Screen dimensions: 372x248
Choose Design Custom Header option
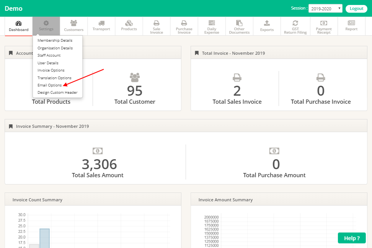click(57, 92)
